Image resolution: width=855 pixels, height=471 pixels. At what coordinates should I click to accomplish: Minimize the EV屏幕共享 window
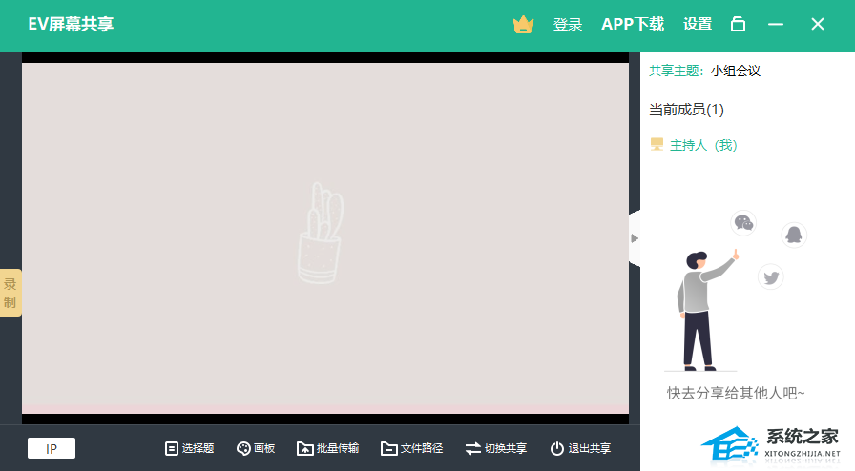[x=776, y=25]
